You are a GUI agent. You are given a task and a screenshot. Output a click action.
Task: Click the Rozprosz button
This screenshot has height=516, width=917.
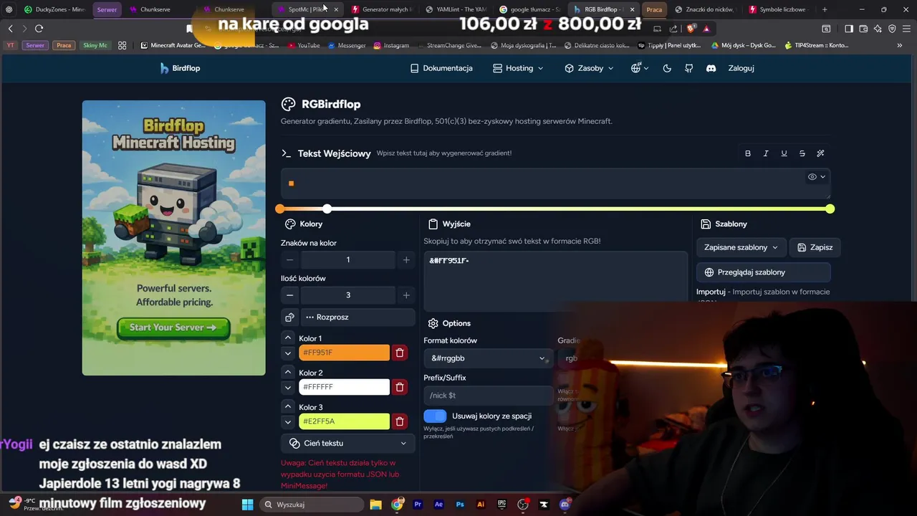coord(357,317)
